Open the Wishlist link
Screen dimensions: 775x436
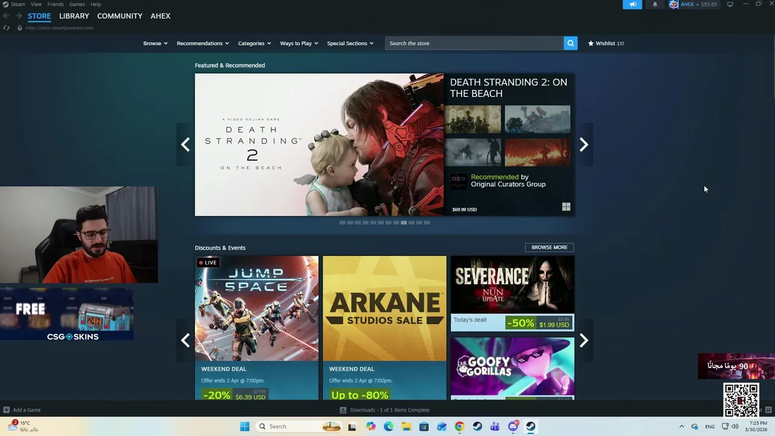(x=605, y=43)
